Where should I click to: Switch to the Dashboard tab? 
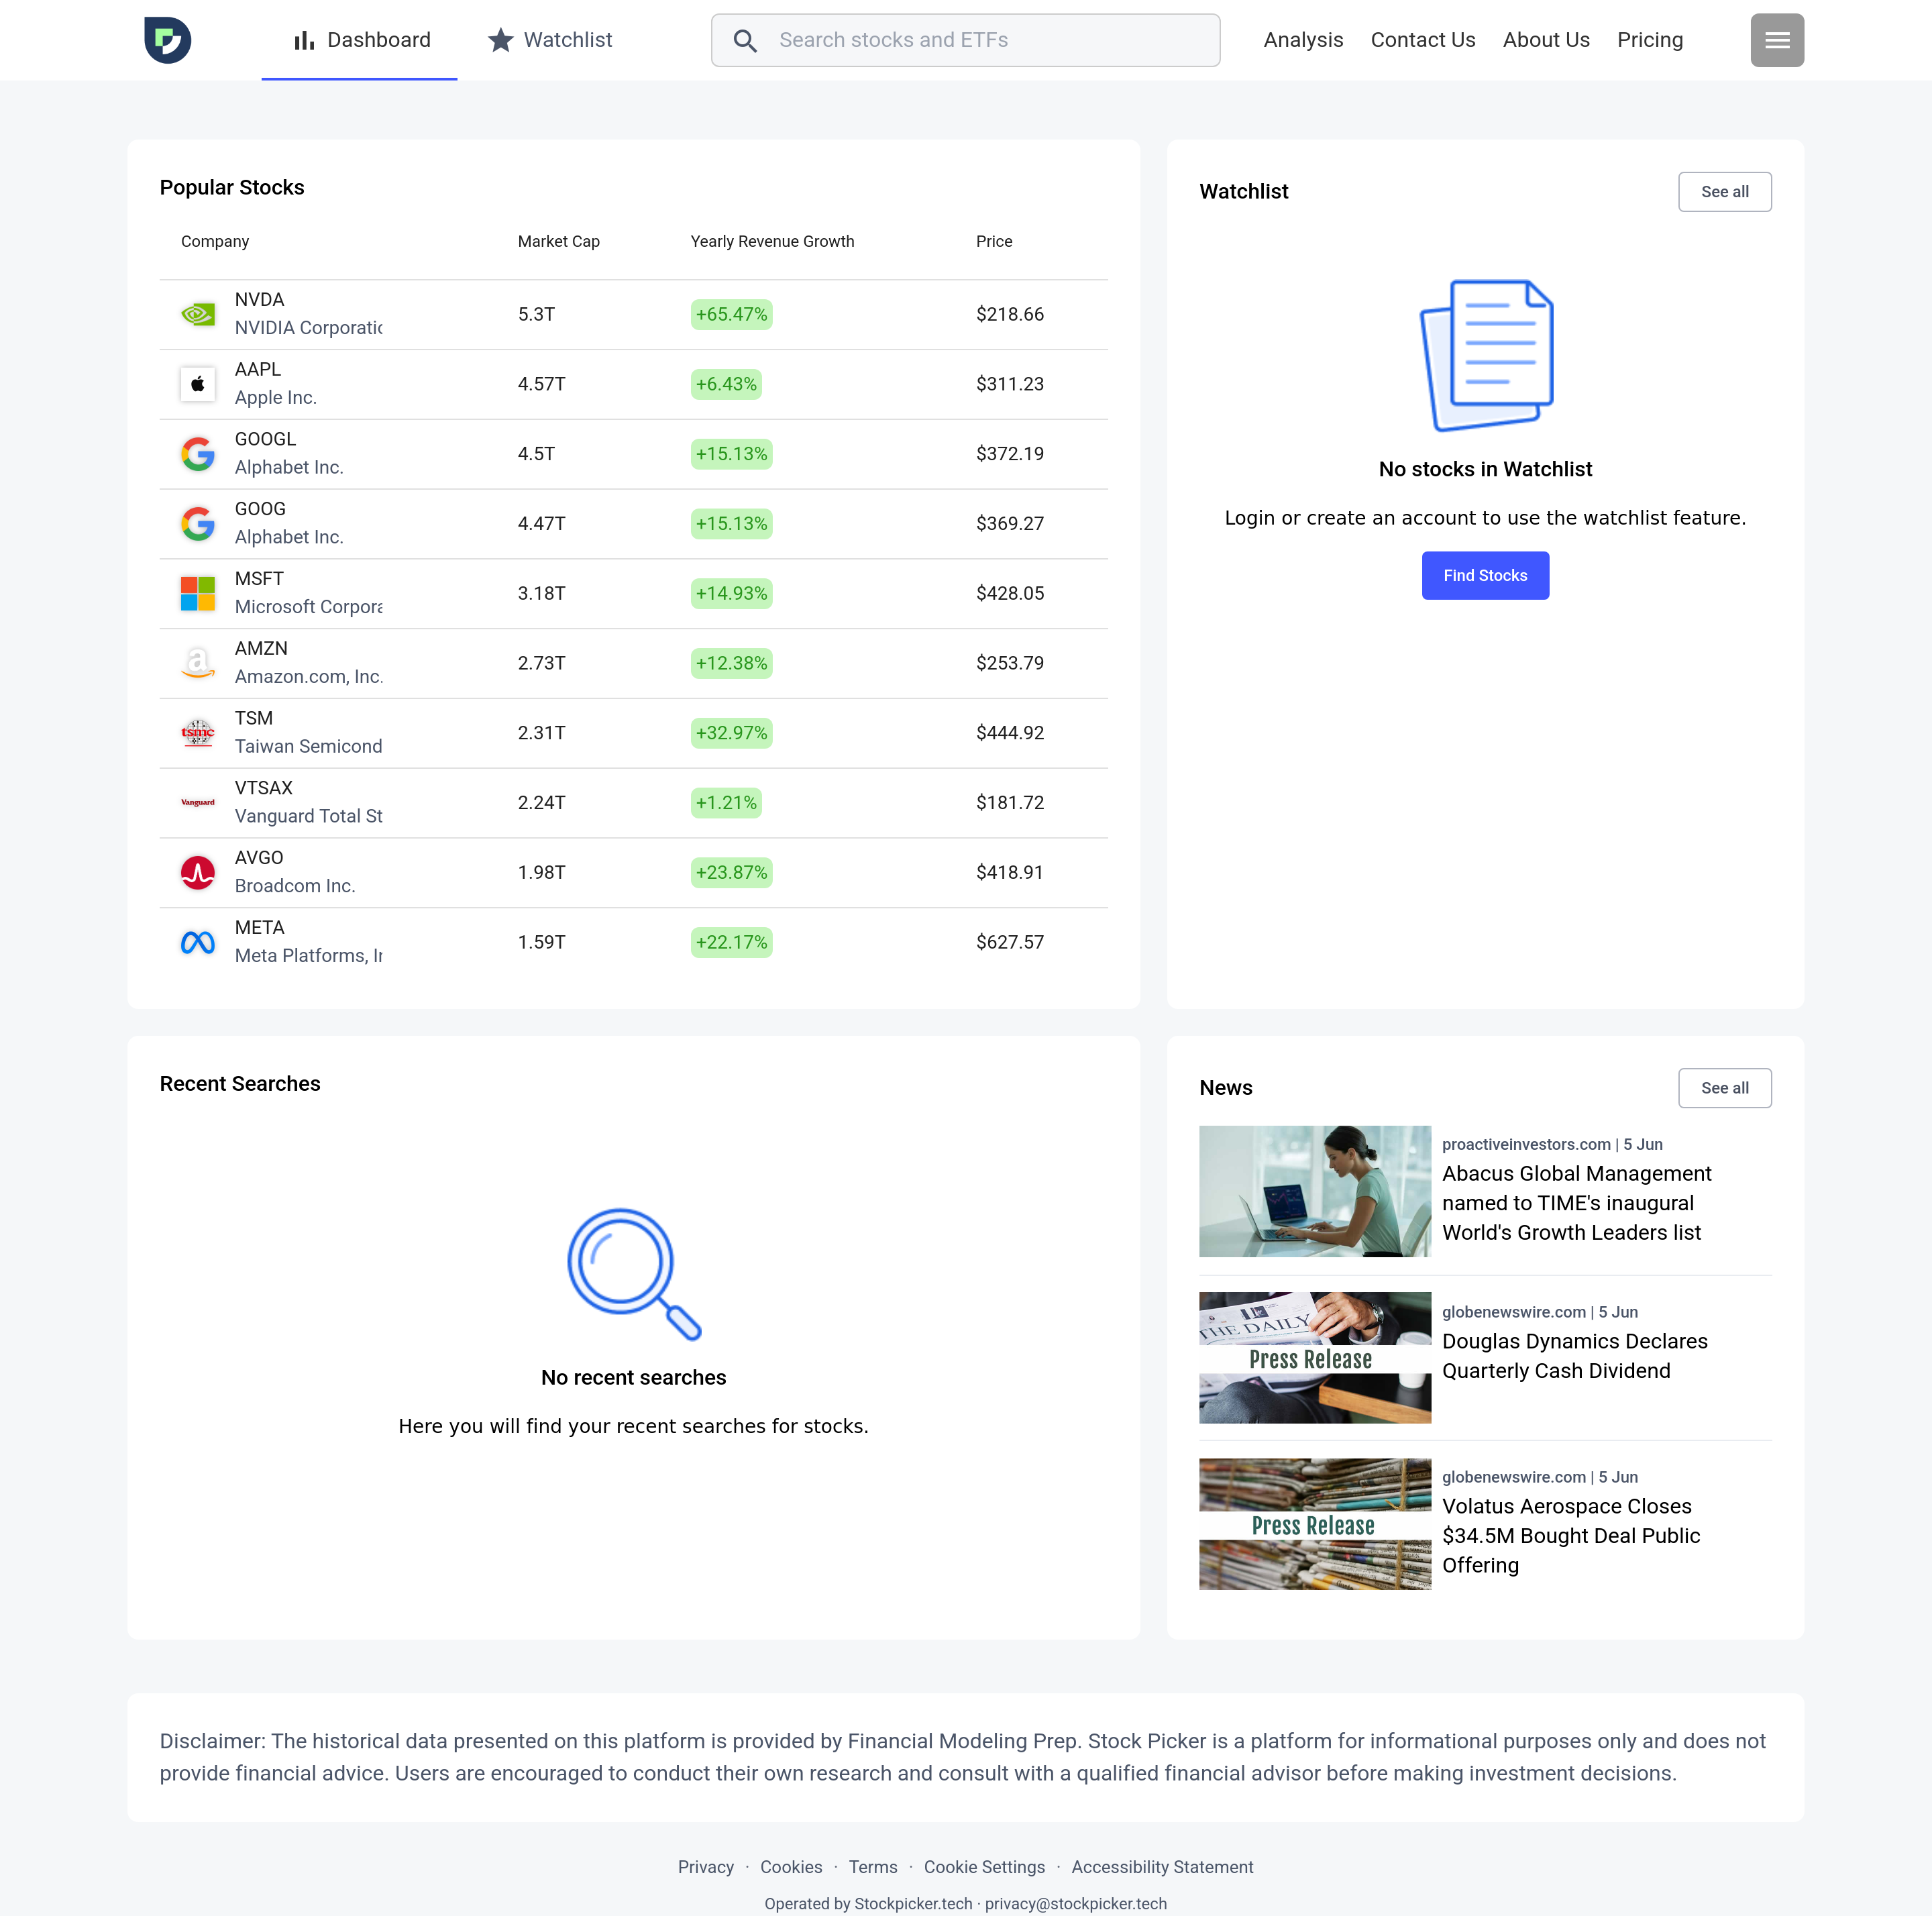(x=360, y=40)
